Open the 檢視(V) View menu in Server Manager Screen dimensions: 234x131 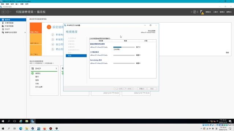pyautogui.click(x=222, y=12)
